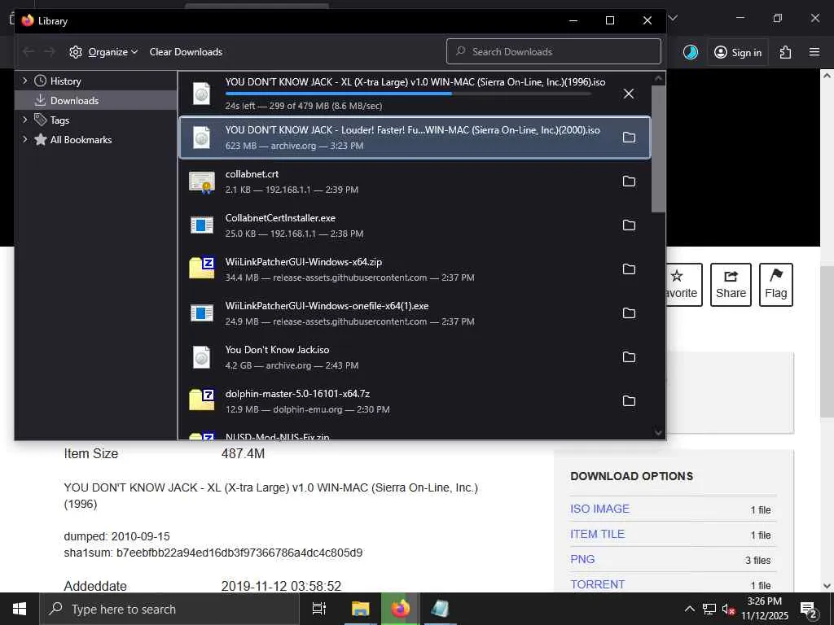Open the notification center icon
834x625 pixels.
809,610
